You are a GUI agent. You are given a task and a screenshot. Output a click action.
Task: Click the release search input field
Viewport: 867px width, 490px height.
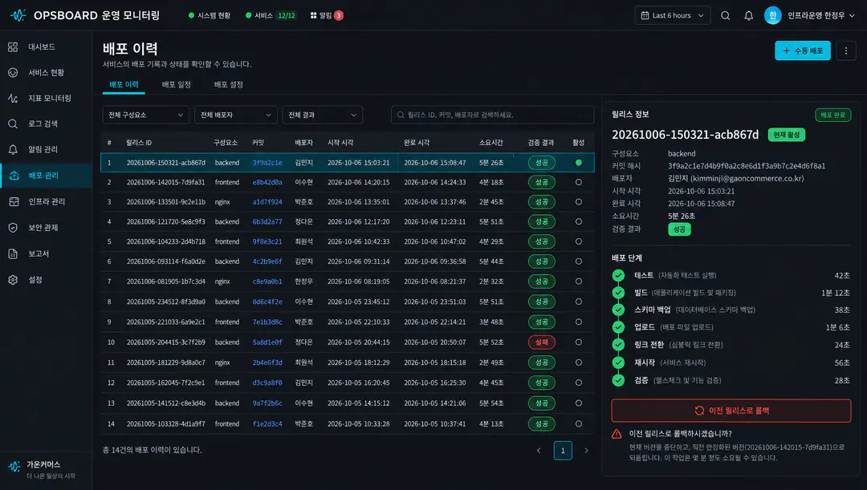point(493,115)
